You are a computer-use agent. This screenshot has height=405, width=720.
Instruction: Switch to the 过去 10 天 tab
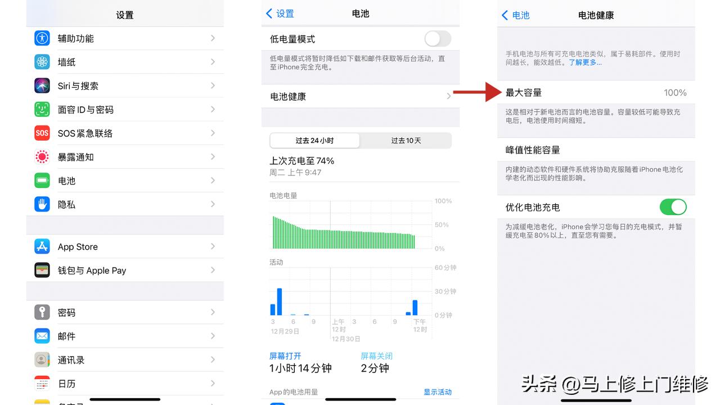point(406,140)
